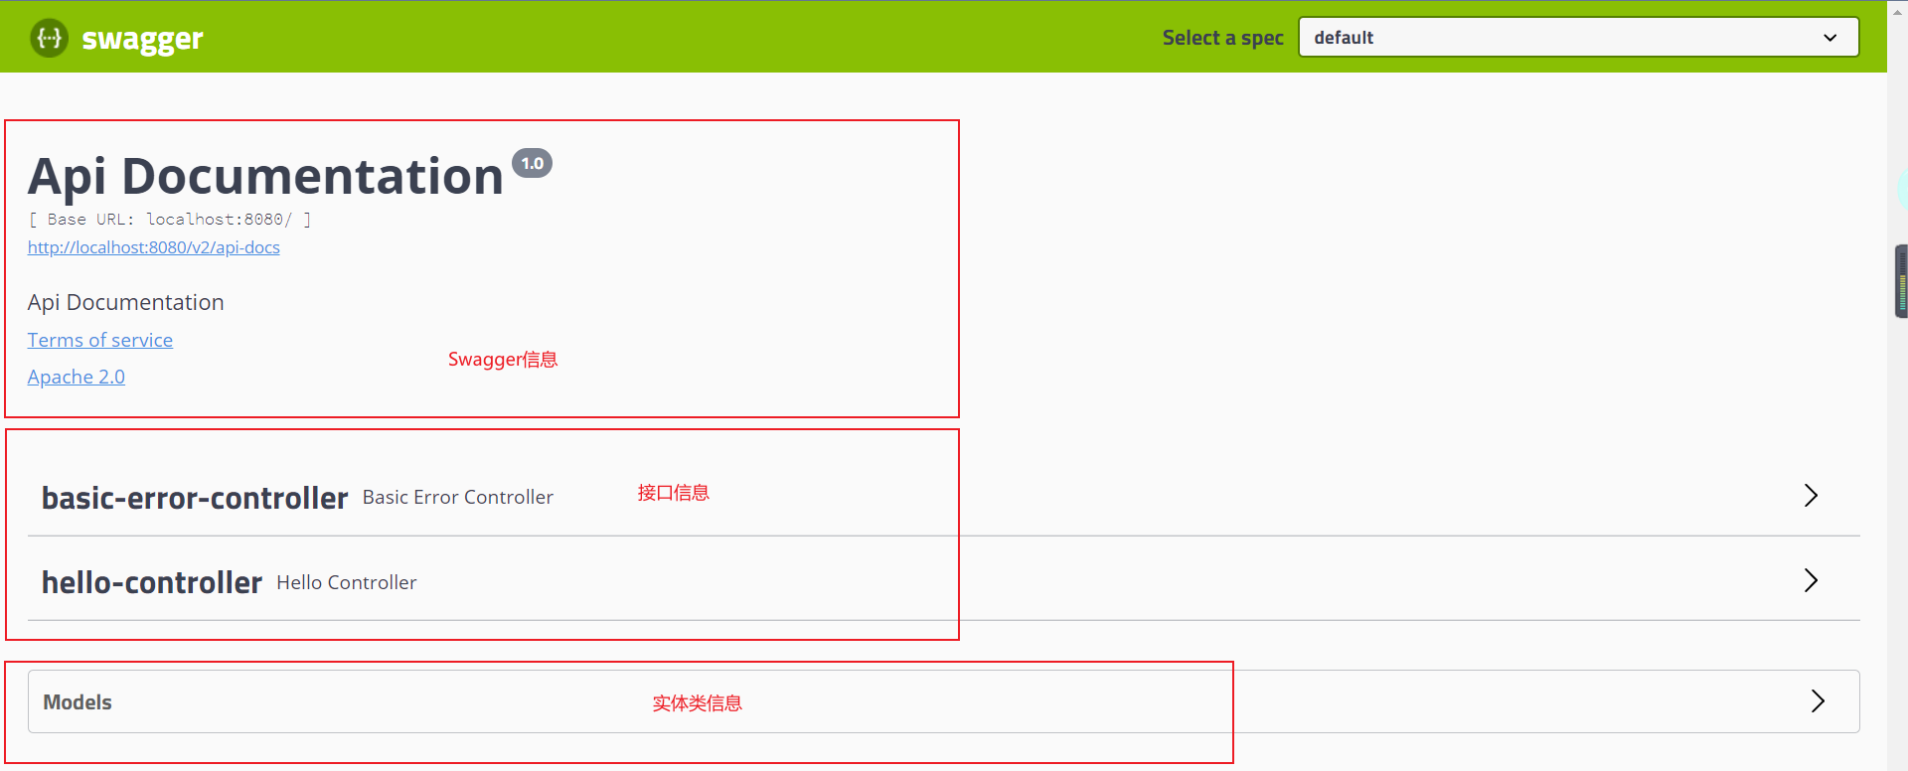
Task: Click the Api Documentation description text
Action: click(x=126, y=302)
